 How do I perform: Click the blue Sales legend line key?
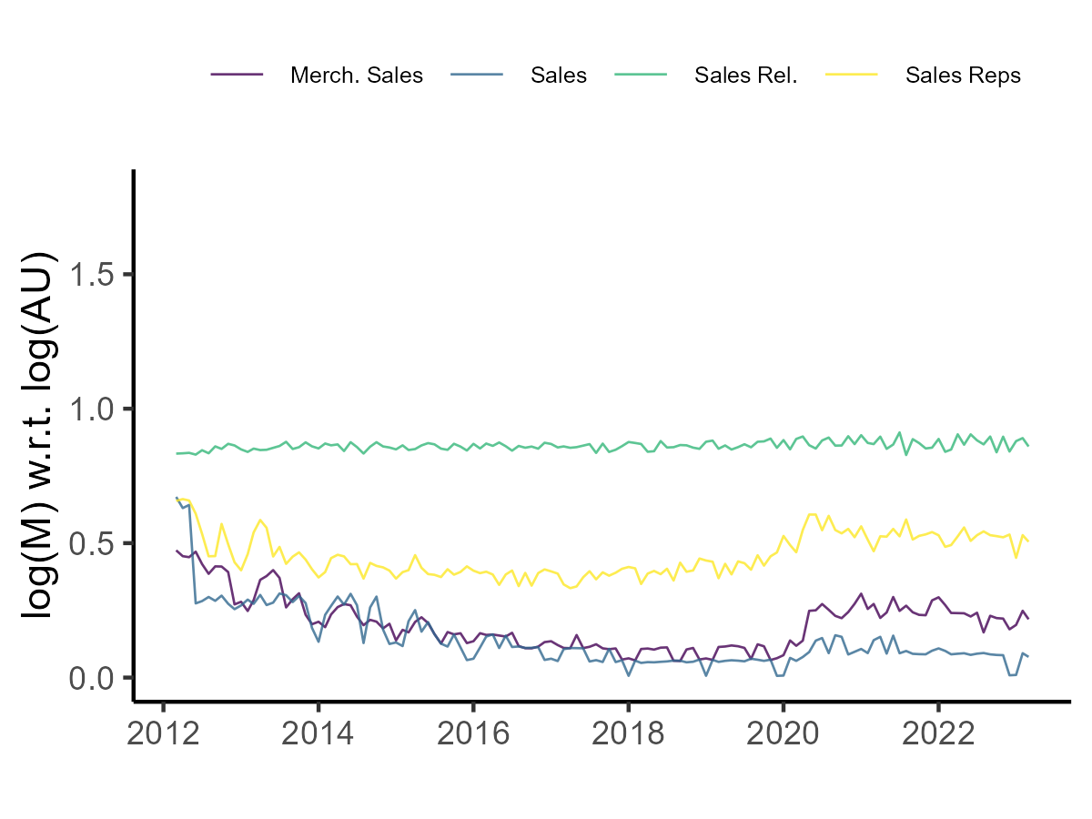(477, 75)
